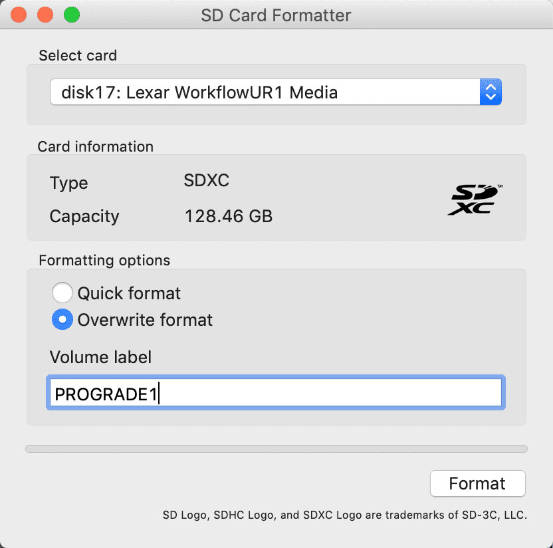This screenshot has height=548, width=553.
Task: Click into the Volume label text field
Action: pos(275,393)
